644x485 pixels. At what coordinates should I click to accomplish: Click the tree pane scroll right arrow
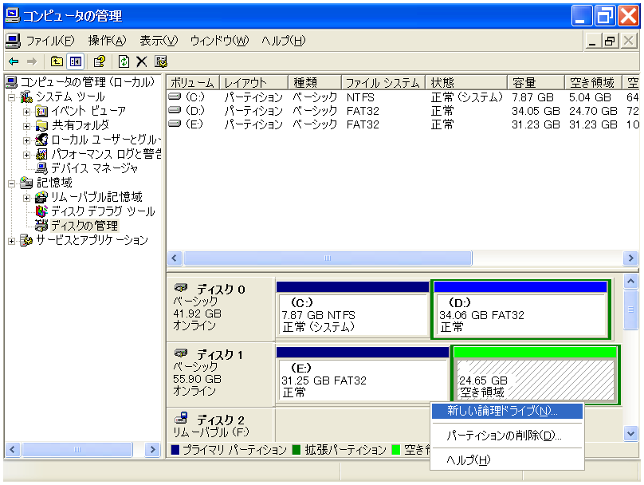(153, 450)
